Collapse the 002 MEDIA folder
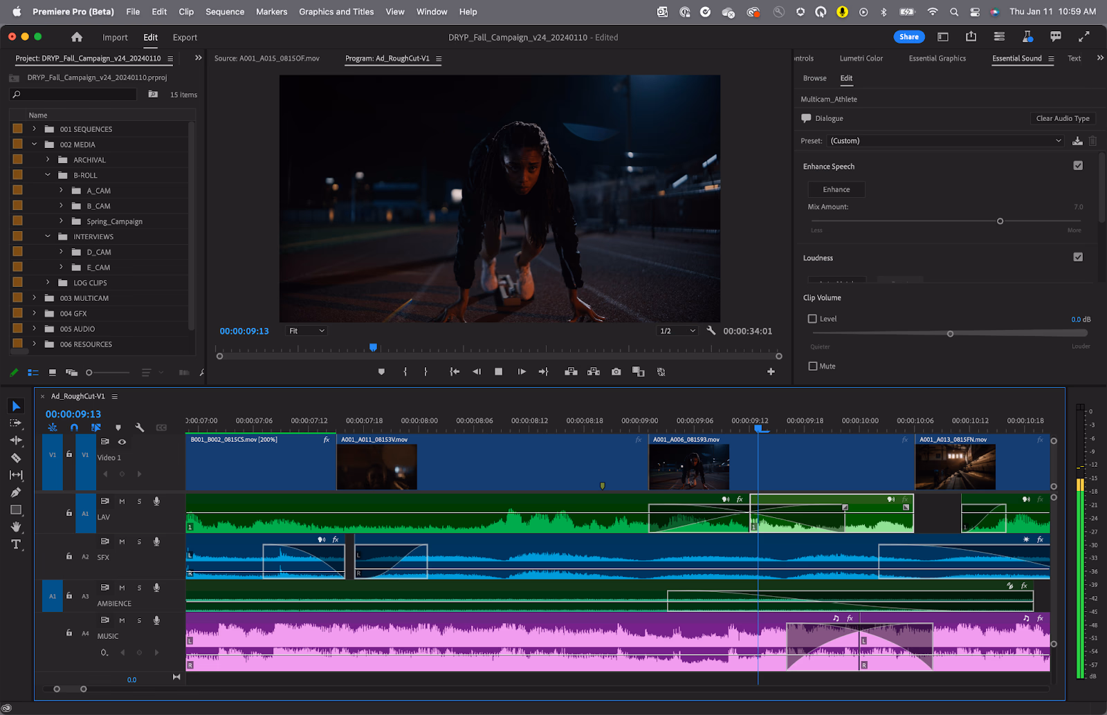The width and height of the screenshot is (1107, 715). (34, 144)
